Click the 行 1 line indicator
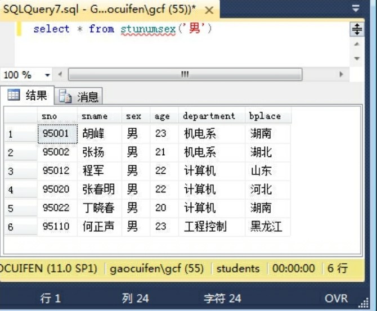The image size is (377, 311). coord(51,299)
